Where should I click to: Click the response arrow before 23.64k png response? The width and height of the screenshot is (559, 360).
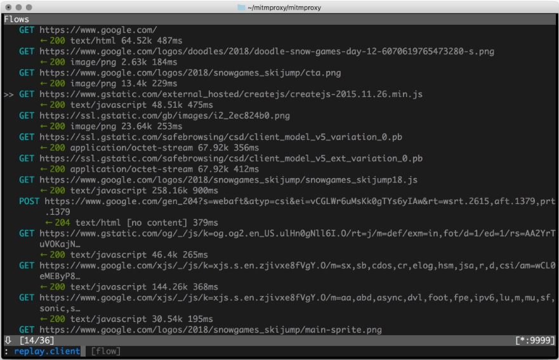[44, 127]
